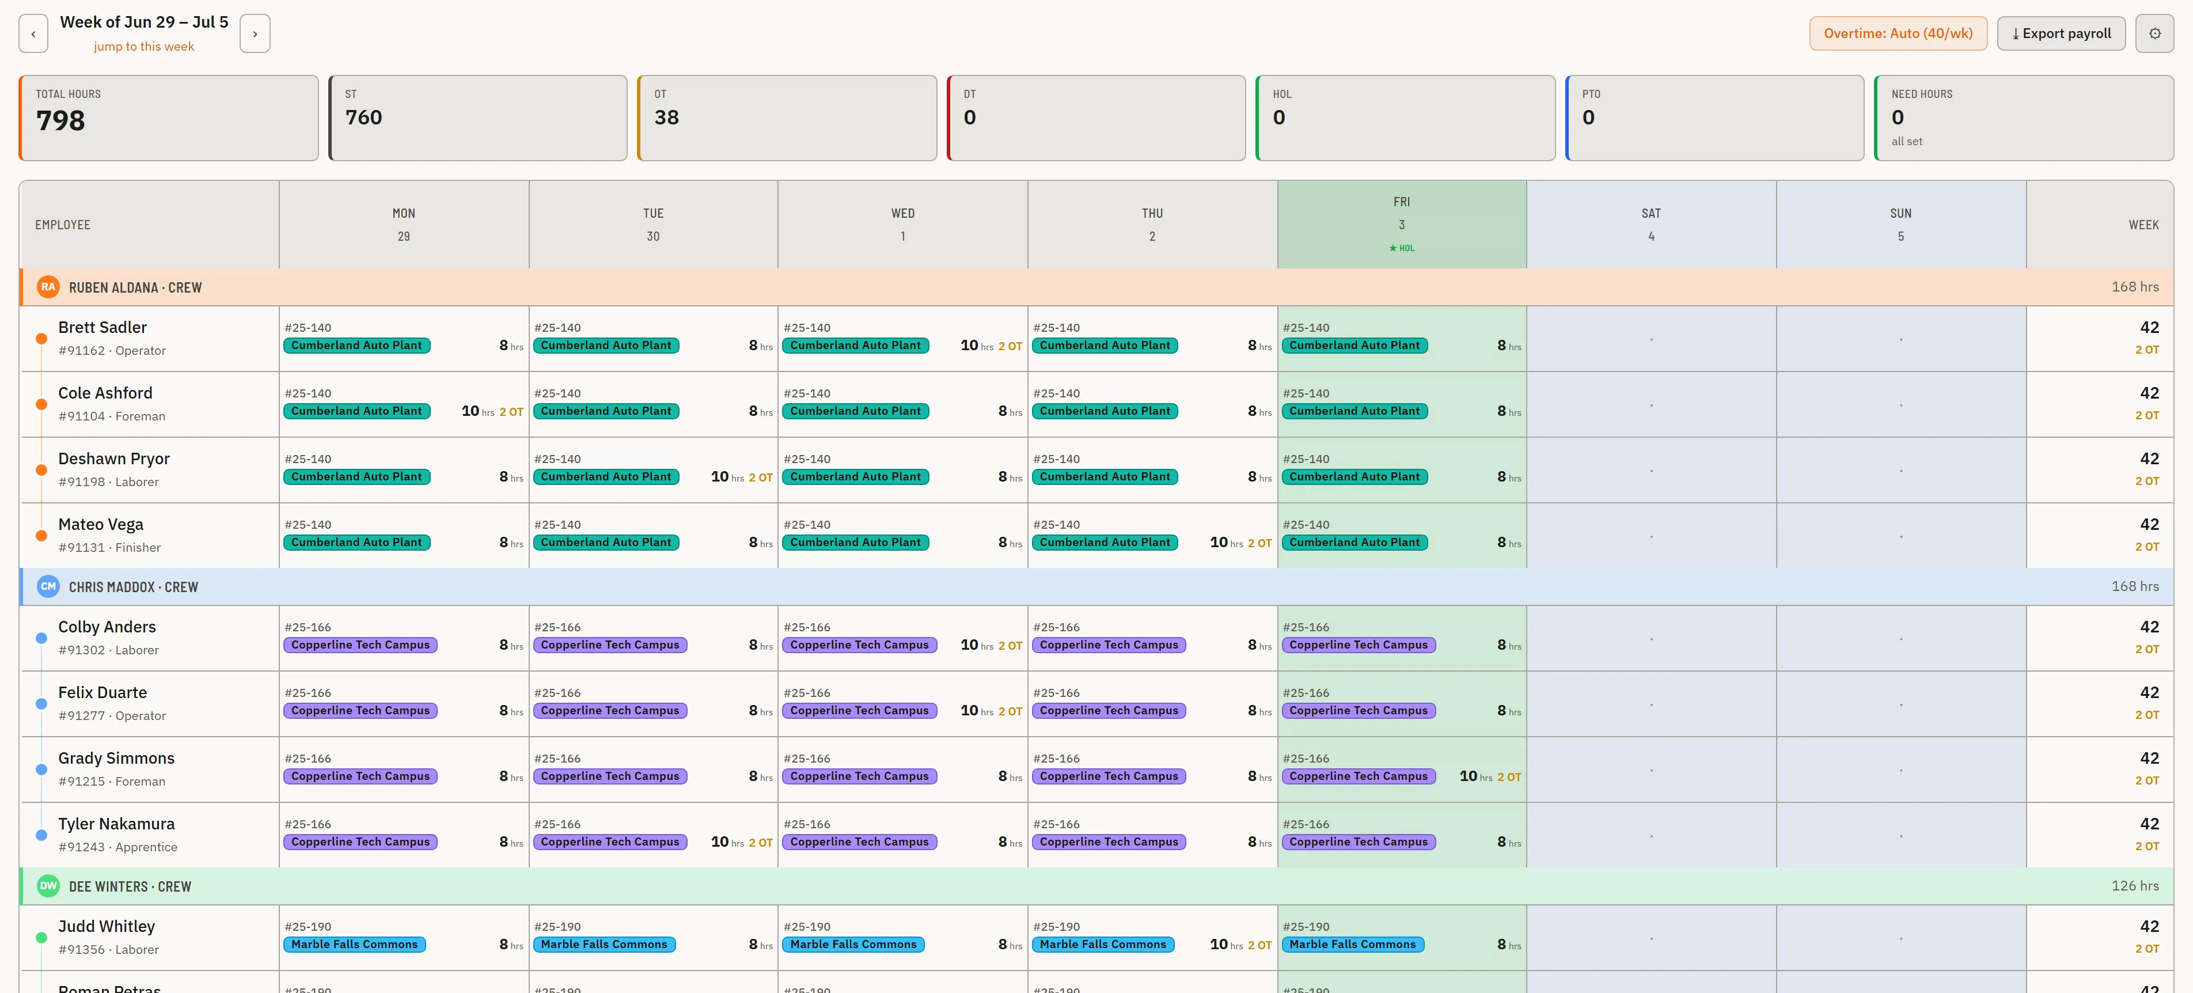Click Mateo Vega's Thursday Cumberland Auto Plant tag
The width and height of the screenshot is (2193, 993).
coord(1105,543)
